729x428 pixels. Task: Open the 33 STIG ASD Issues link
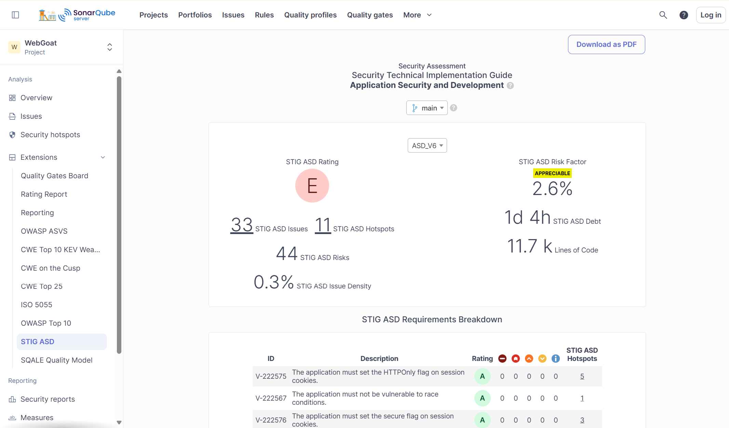[x=242, y=225]
